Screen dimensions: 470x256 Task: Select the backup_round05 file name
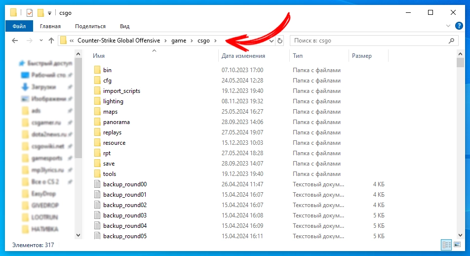point(125,236)
